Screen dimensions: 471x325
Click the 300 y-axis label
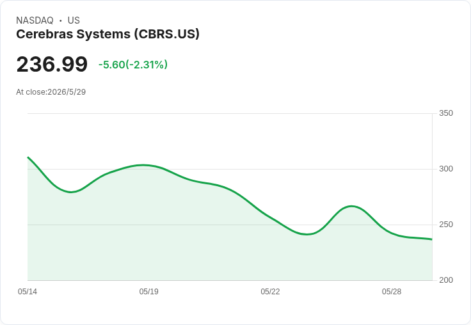pyautogui.click(x=446, y=169)
